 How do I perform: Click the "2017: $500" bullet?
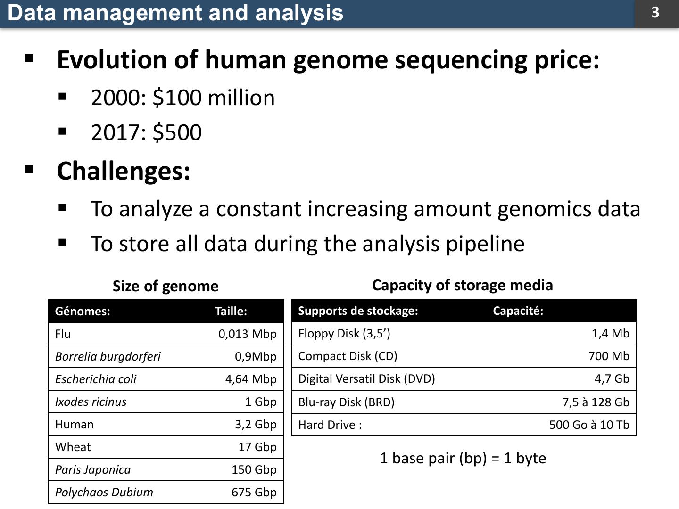(146, 132)
